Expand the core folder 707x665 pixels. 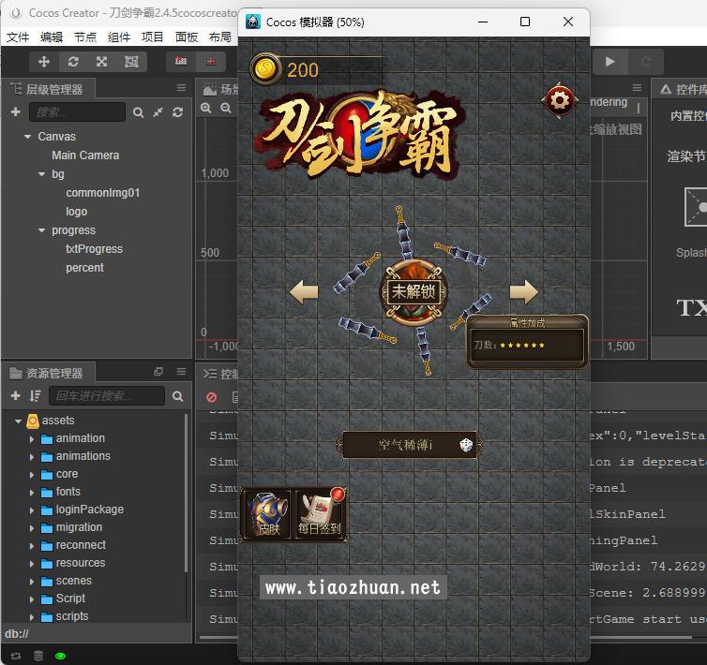click(32, 475)
